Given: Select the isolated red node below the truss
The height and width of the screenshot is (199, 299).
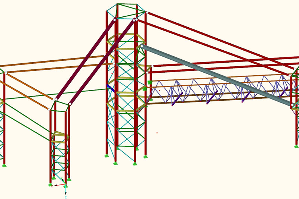Looking at the screenshot, I should coord(157,132).
